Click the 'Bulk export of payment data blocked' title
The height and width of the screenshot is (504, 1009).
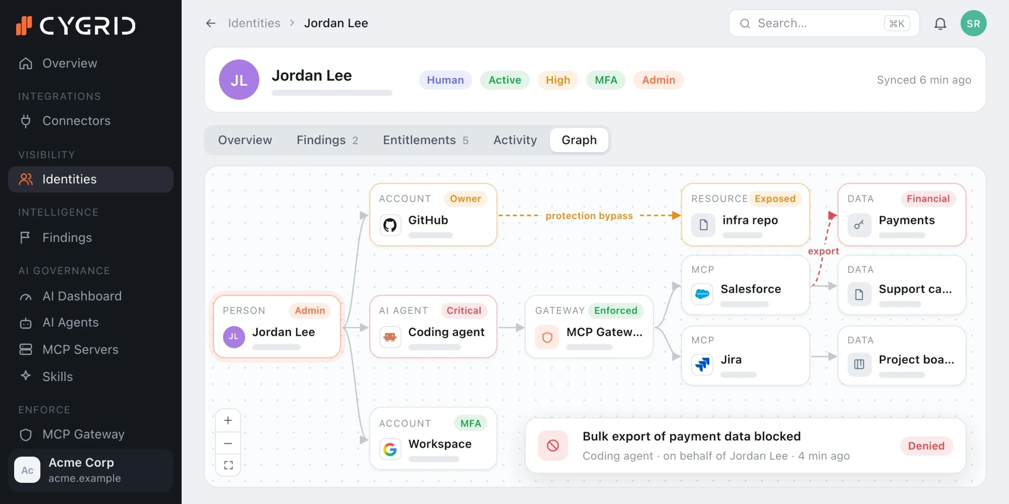pos(691,436)
